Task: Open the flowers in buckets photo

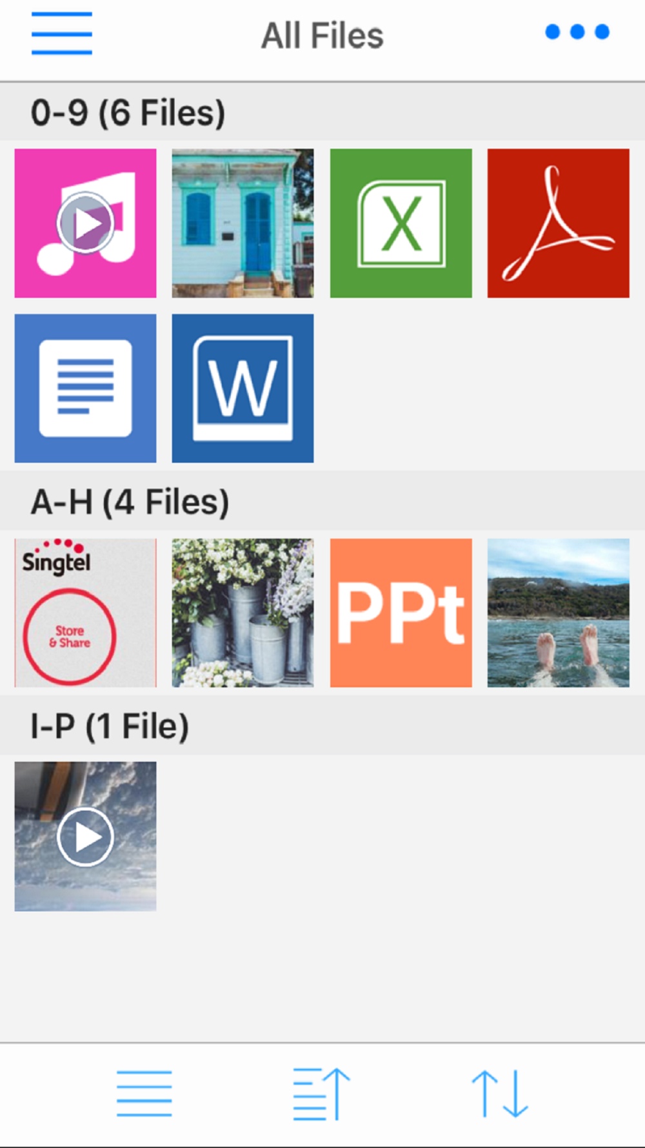Action: [x=243, y=613]
